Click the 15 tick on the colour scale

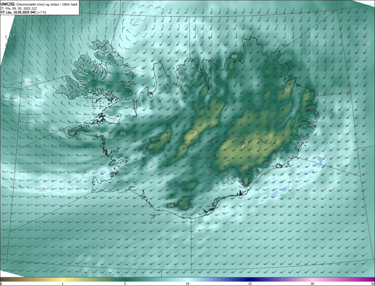(250, 284)
